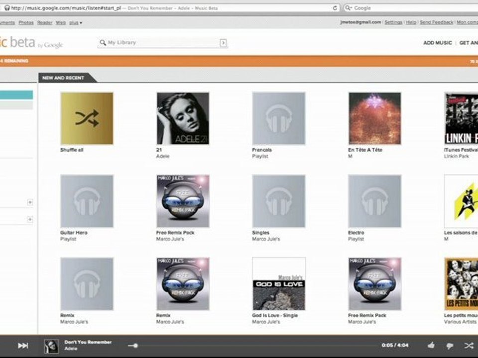Open the Linkin Park iTunes Festival cover
Screen dimensions: 478x358
click(461, 118)
